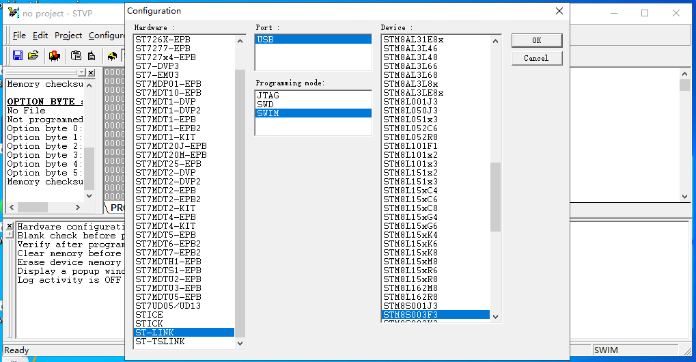Viewport: 696px width, 362px height.
Task: Select STM8L15xG4 device
Action: 436,217
